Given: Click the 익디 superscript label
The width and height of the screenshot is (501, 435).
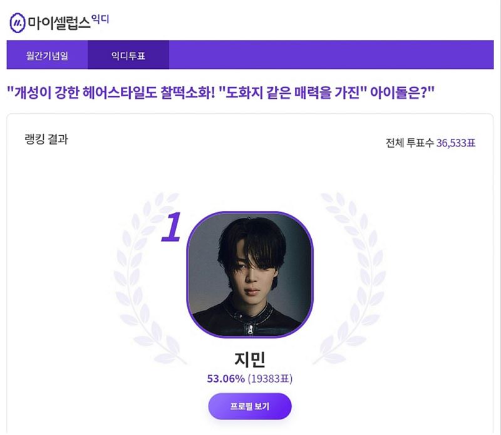Looking at the screenshot, I should [x=100, y=19].
